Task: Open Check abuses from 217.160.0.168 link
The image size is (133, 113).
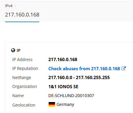Action: pos(84,68)
